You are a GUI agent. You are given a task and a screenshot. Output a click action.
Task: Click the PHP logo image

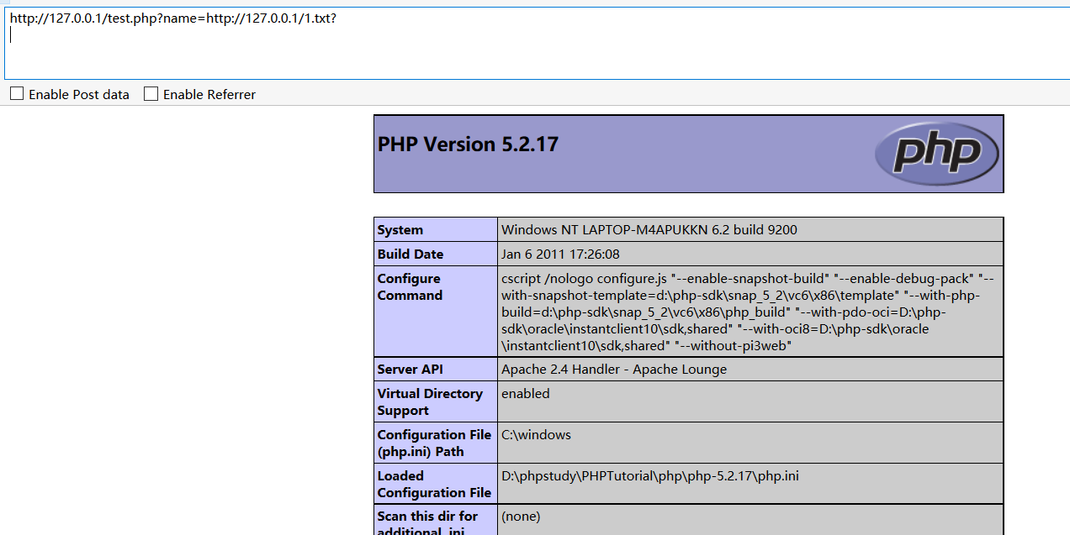click(x=937, y=153)
